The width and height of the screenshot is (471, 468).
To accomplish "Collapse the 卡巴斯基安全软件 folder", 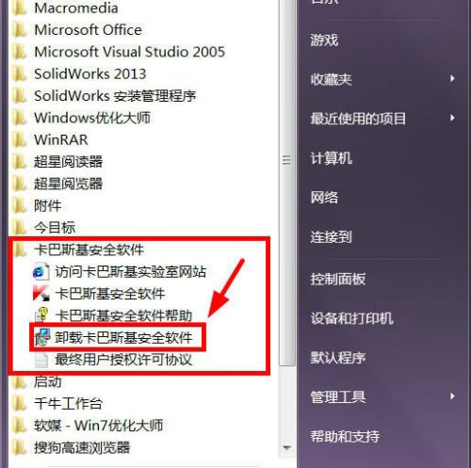I will (89, 250).
